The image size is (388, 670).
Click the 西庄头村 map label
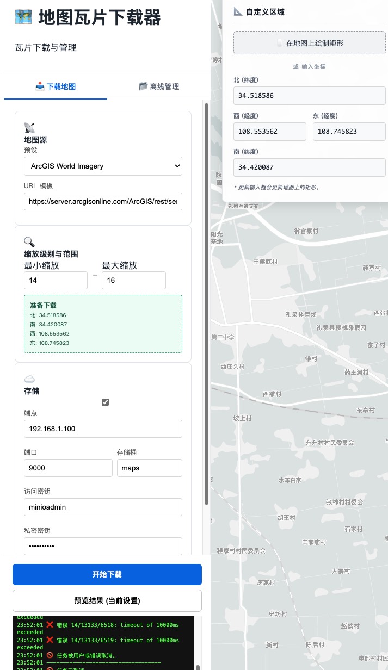tap(233, 367)
